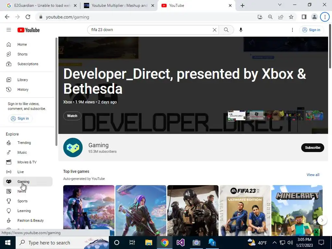Open the Chrome profile icon
This screenshot has height=249, width=332.
(x=314, y=17)
